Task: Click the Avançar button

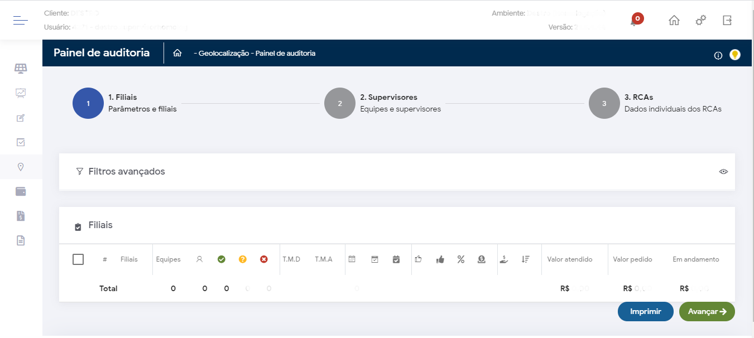Action: [707, 312]
